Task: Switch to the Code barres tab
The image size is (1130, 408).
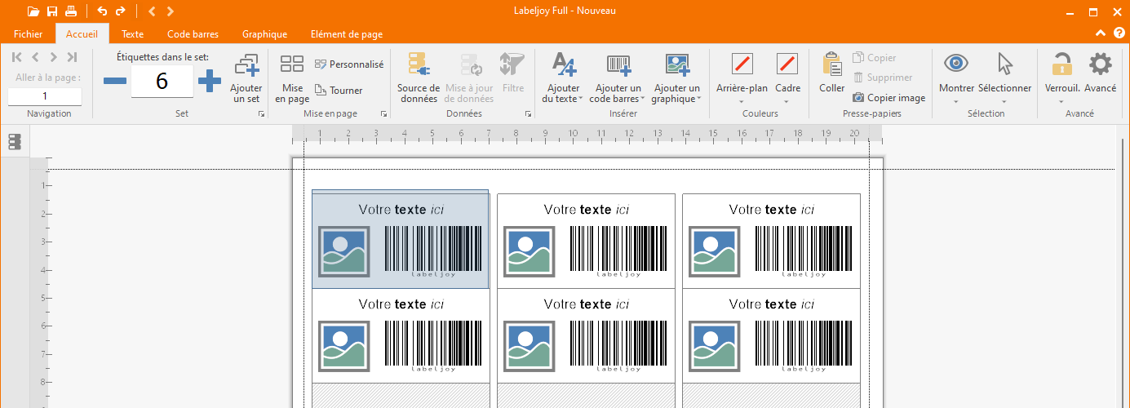Action: [193, 34]
